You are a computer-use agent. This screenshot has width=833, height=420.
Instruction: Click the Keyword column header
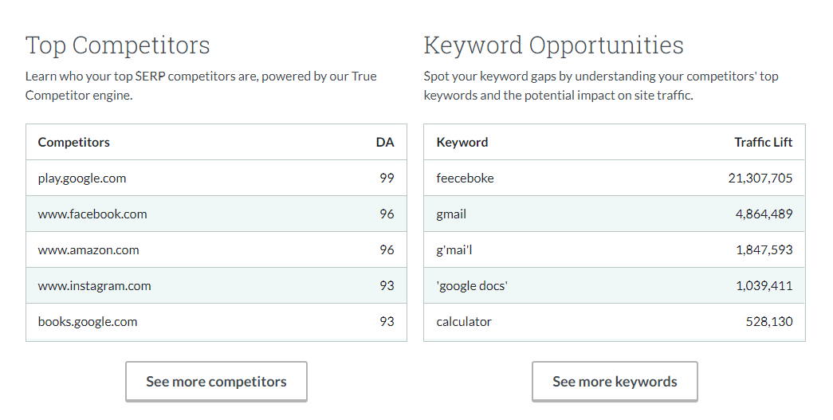[462, 143]
